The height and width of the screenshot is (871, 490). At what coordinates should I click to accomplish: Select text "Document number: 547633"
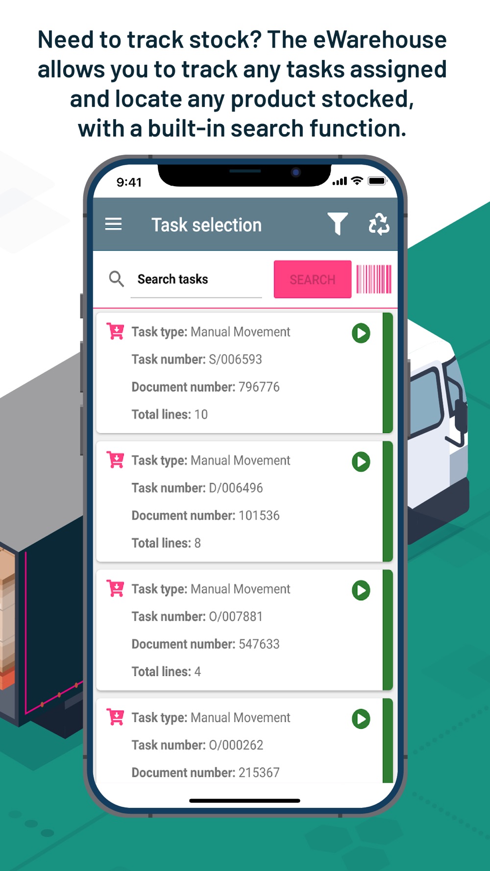(206, 644)
